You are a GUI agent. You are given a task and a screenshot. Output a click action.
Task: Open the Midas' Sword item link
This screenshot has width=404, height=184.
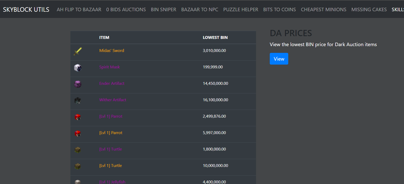112,51
